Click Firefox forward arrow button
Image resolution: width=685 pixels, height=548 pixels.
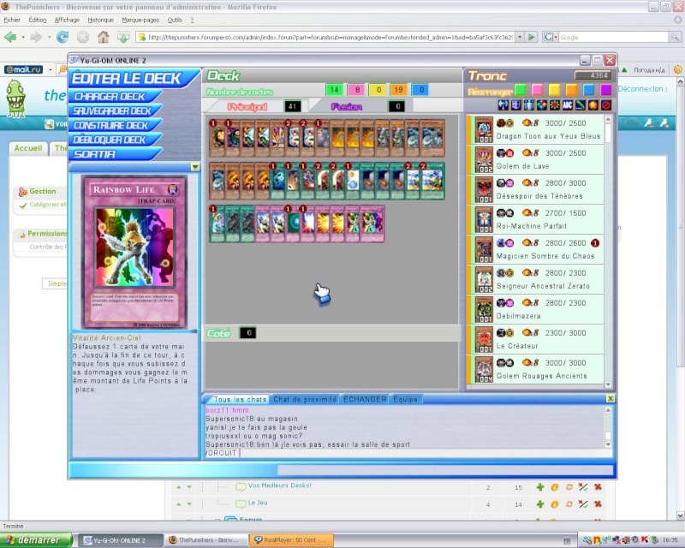pos(36,37)
